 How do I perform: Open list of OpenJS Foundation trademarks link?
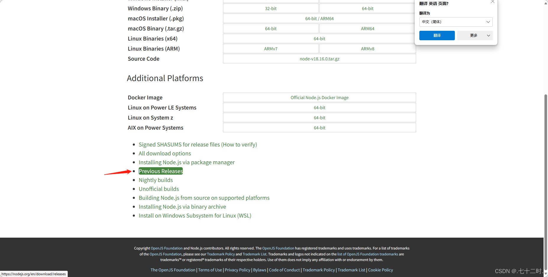[368, 254]
